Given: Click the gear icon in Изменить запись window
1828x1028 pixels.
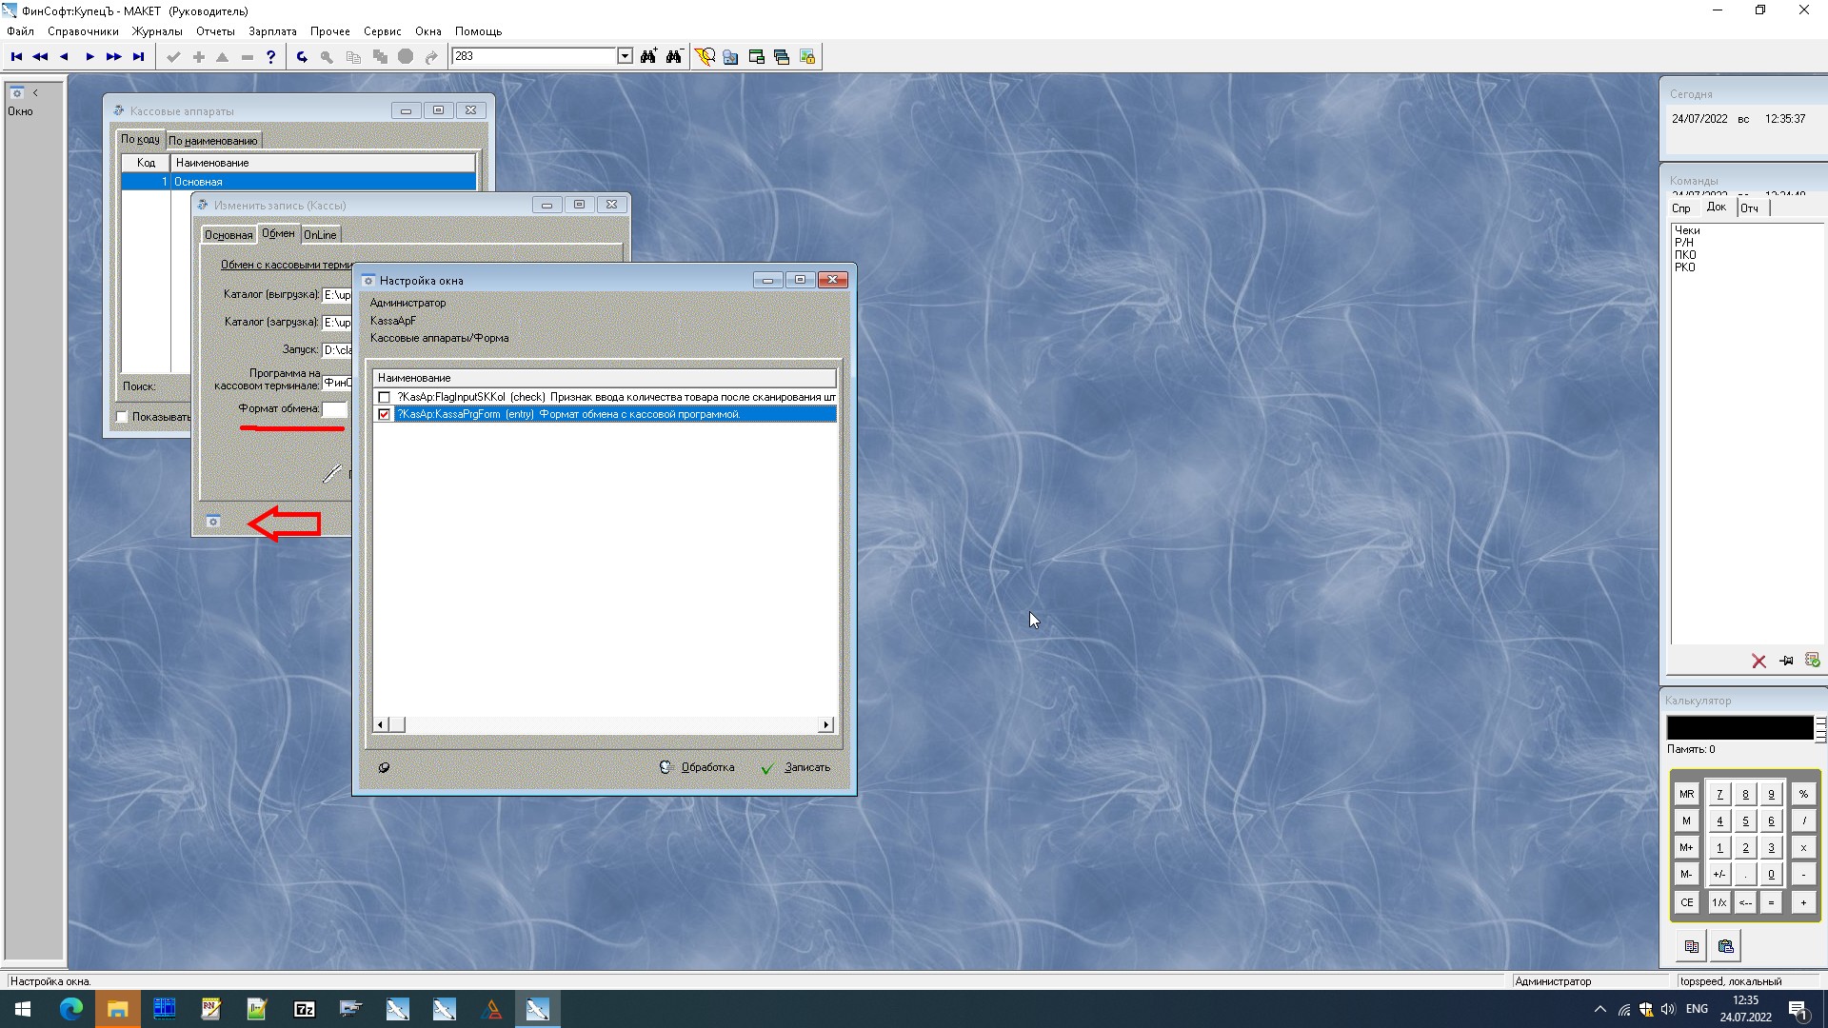Looking at the screenshot, I should coord(213,522).
